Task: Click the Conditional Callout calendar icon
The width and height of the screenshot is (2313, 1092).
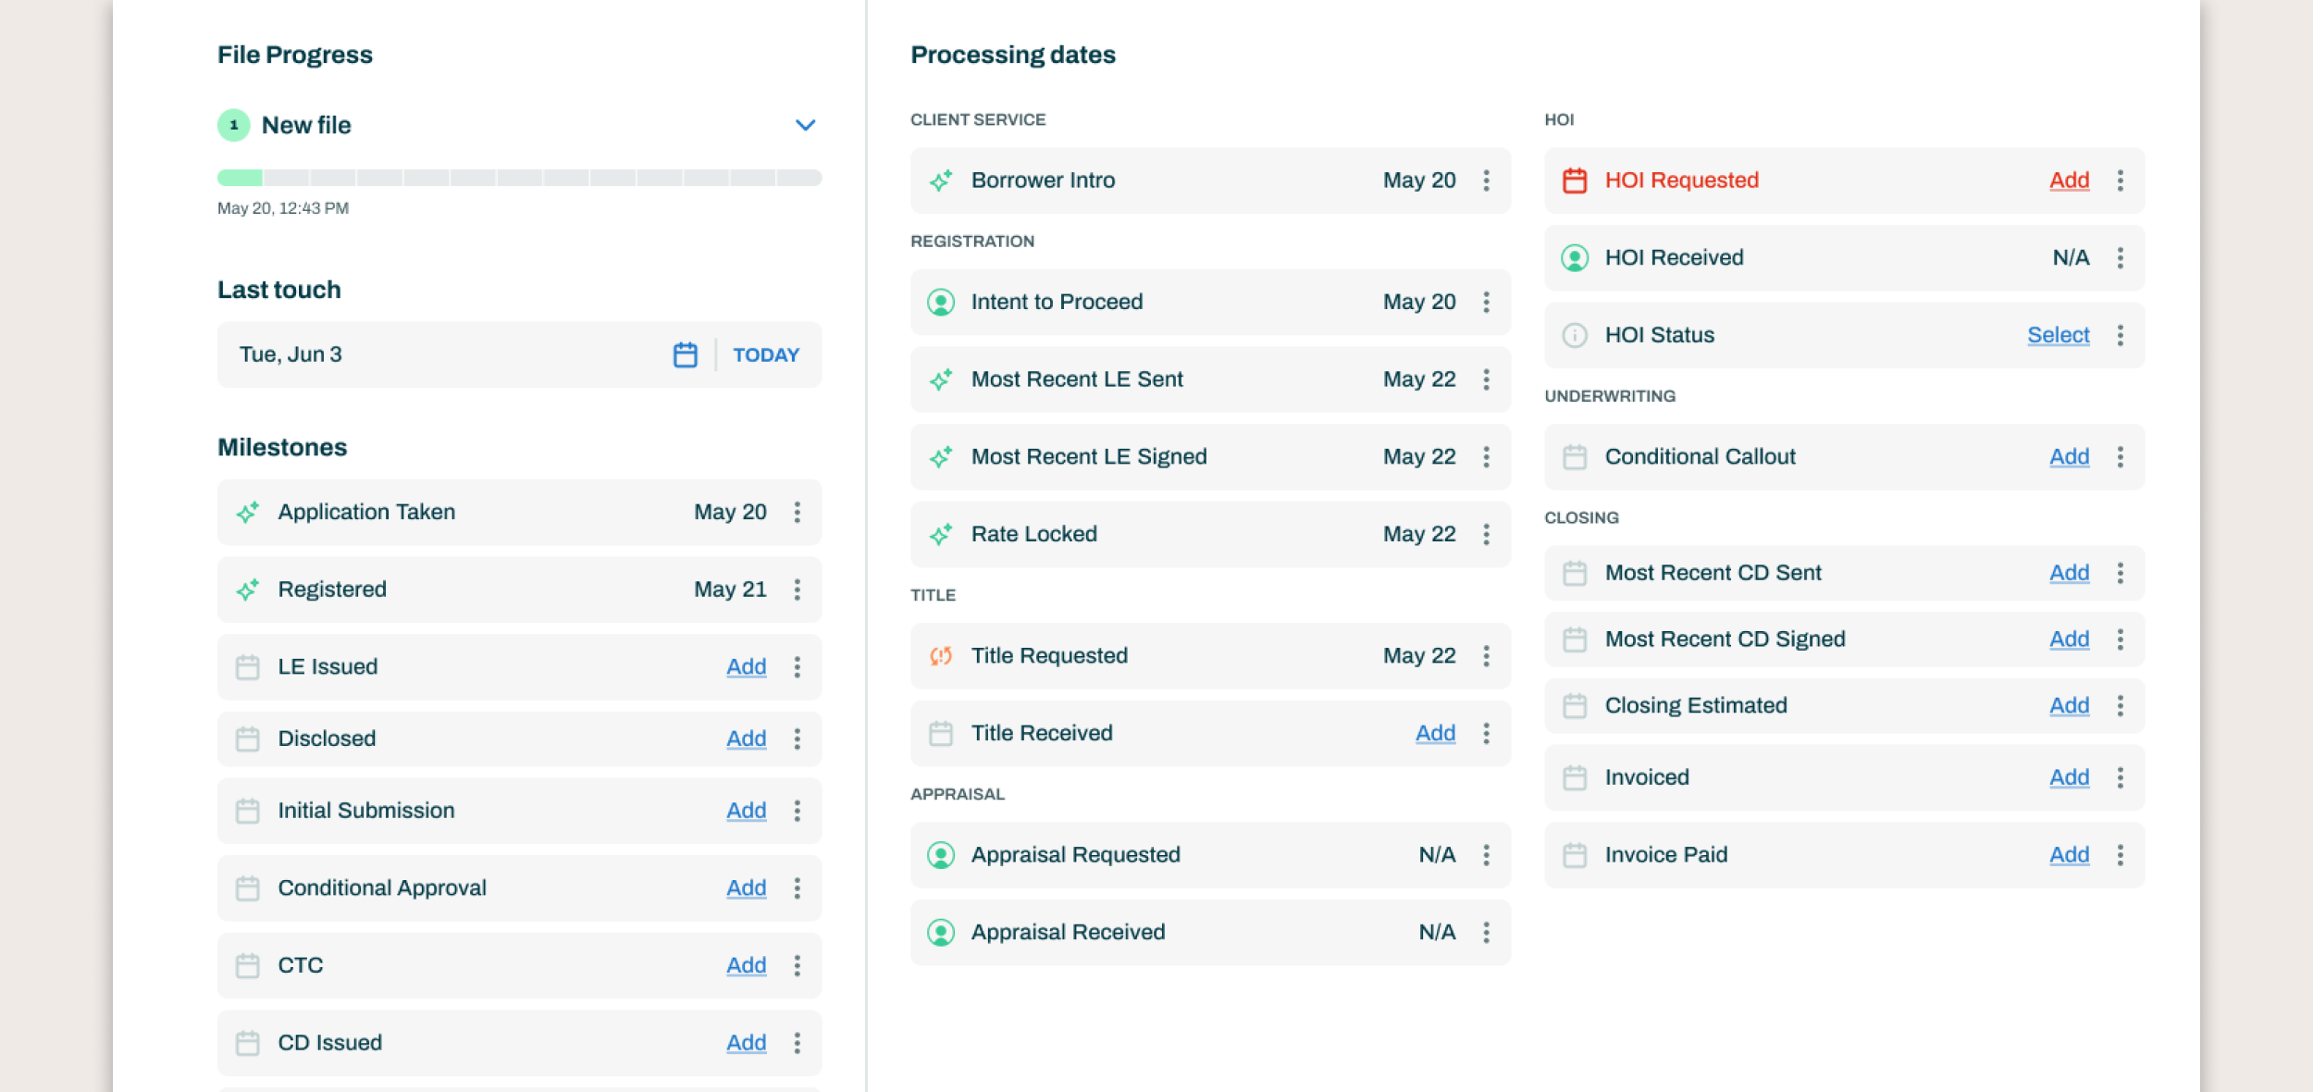Action: [1574, 457]
